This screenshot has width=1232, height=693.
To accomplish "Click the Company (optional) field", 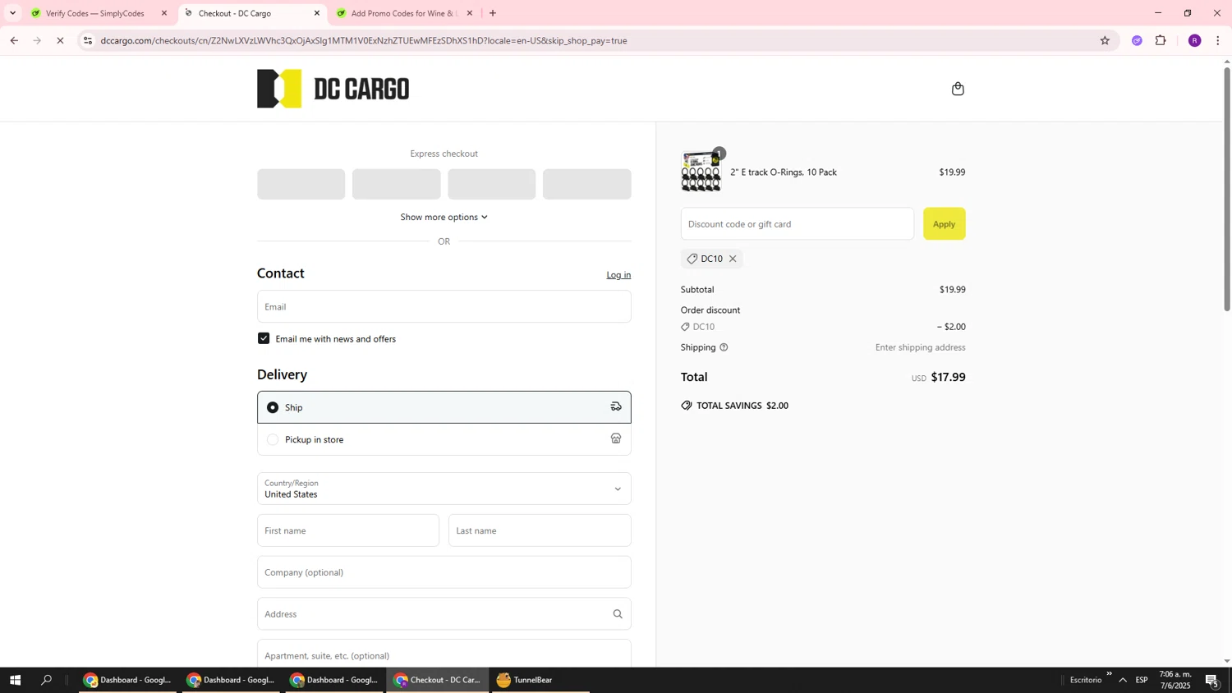I will click(x=444, y=572).
